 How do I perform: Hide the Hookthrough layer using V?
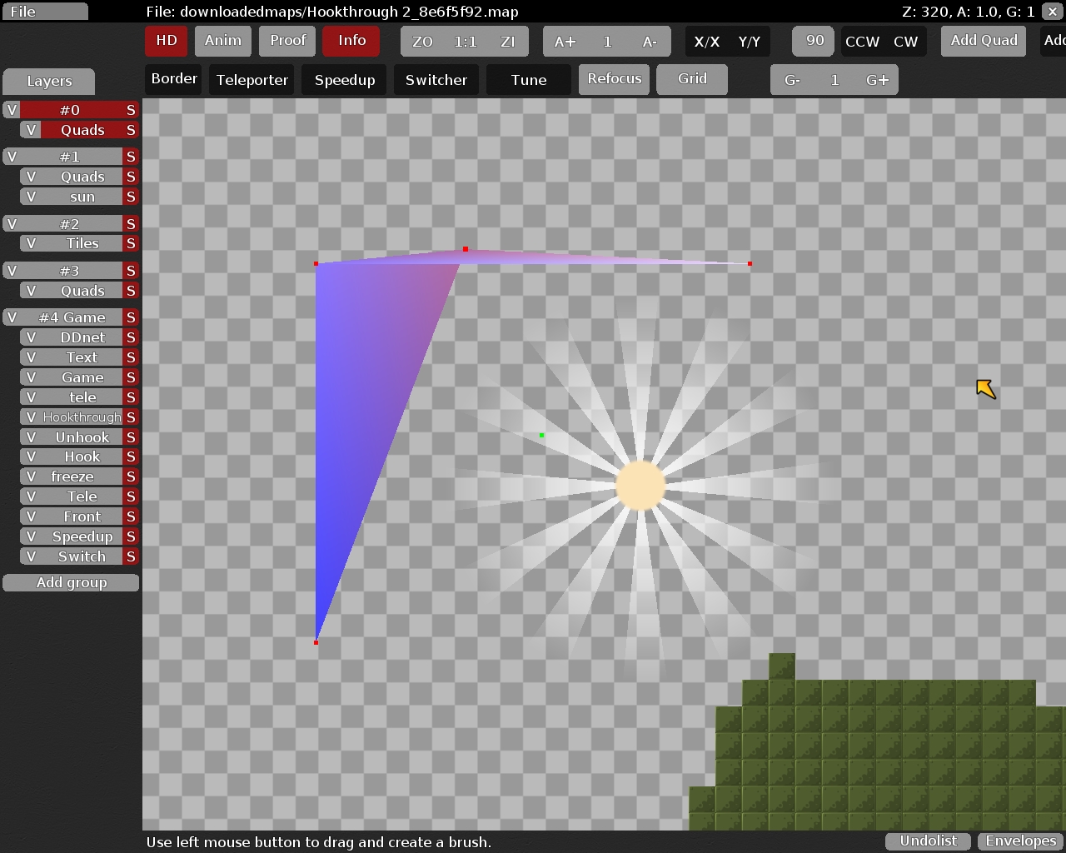pyautogui.click(x=31, y=417)
